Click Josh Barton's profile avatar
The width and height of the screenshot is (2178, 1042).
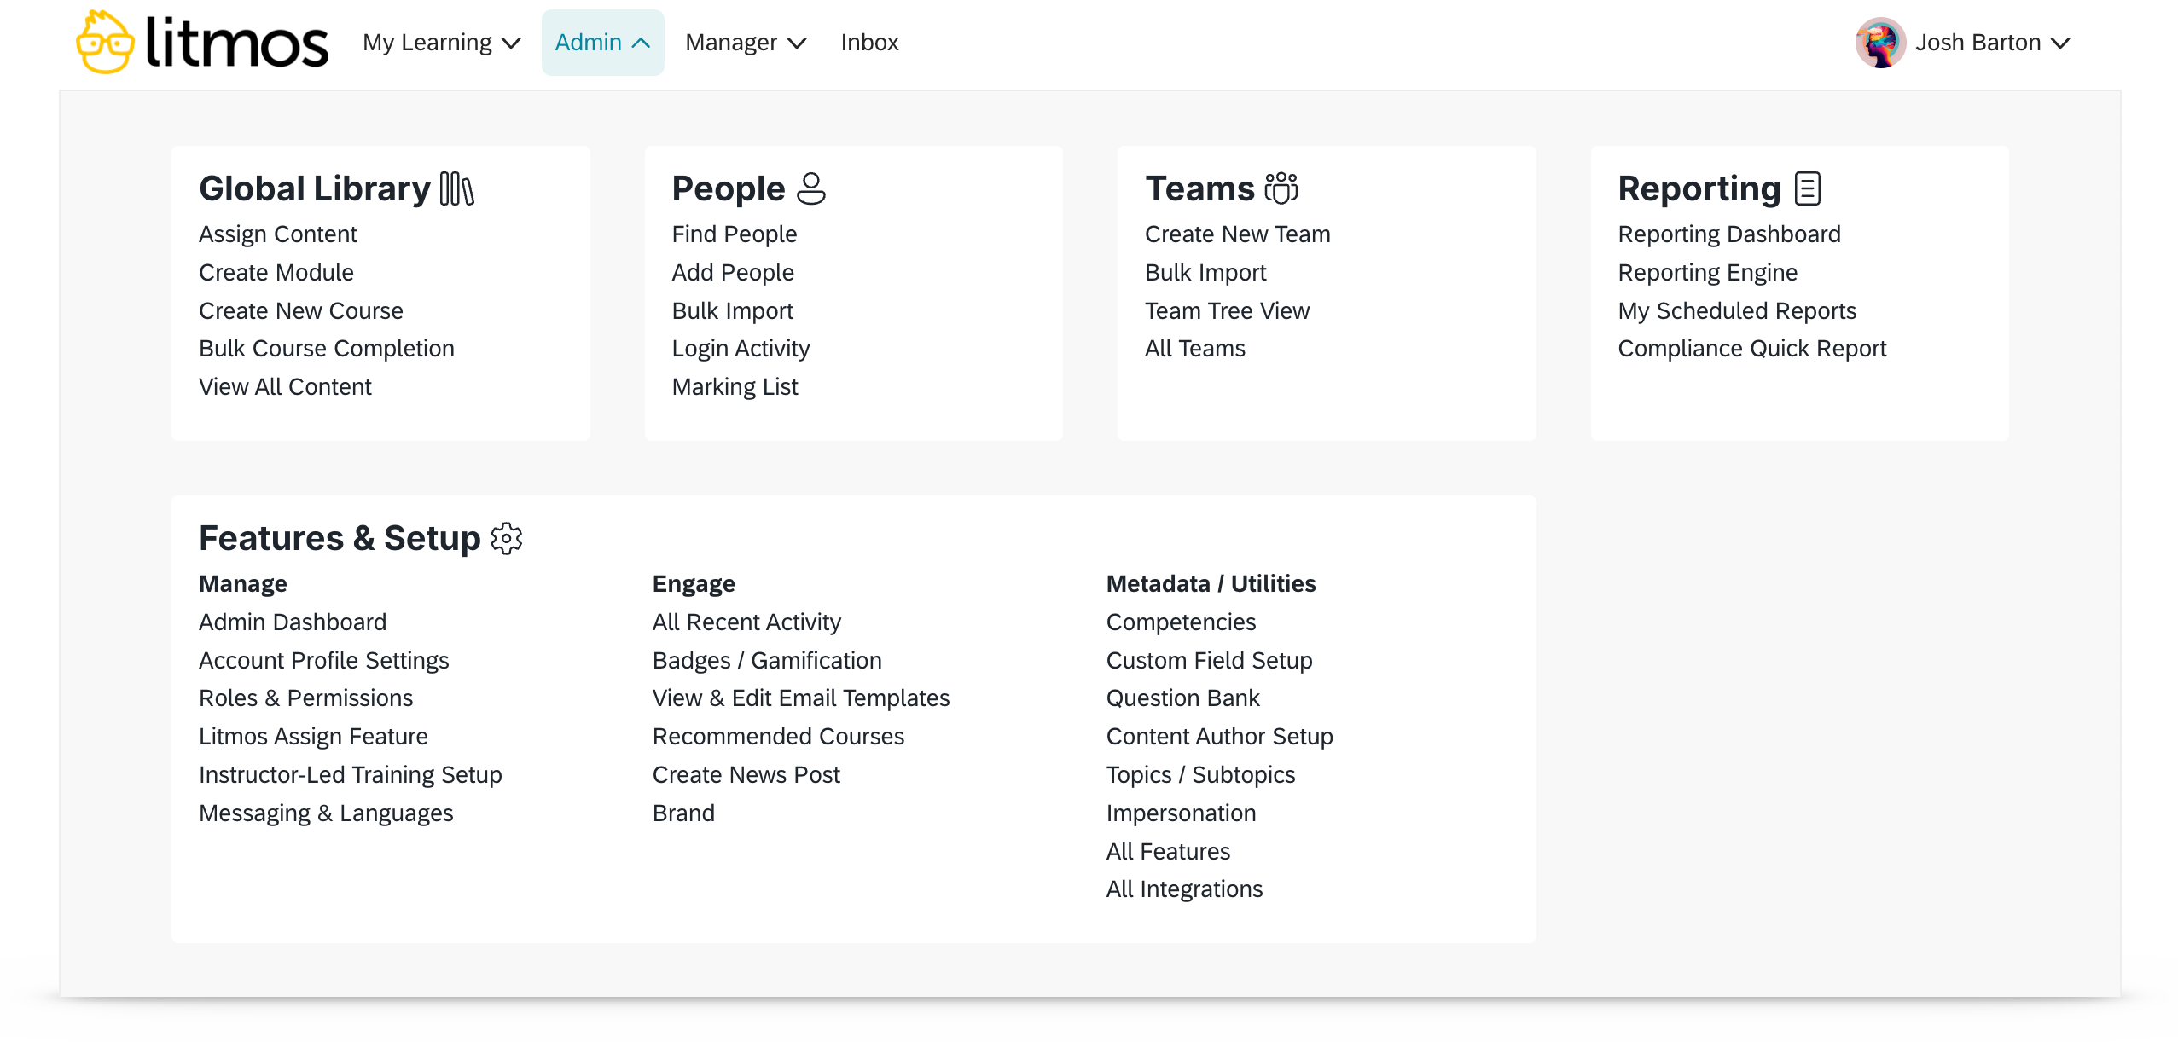(1879, 43)
